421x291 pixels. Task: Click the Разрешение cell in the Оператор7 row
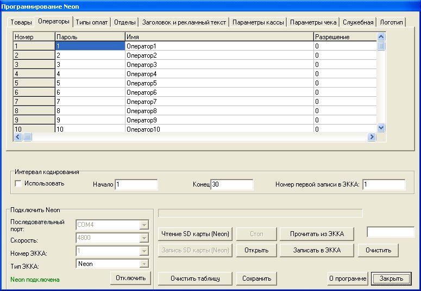pos(345,102)
